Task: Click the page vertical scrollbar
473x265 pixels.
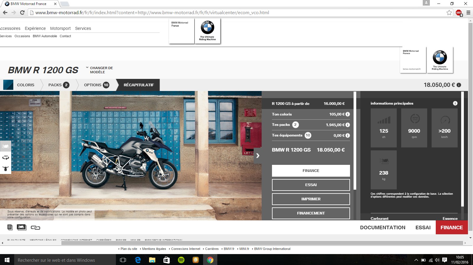Action: (470, 127)
